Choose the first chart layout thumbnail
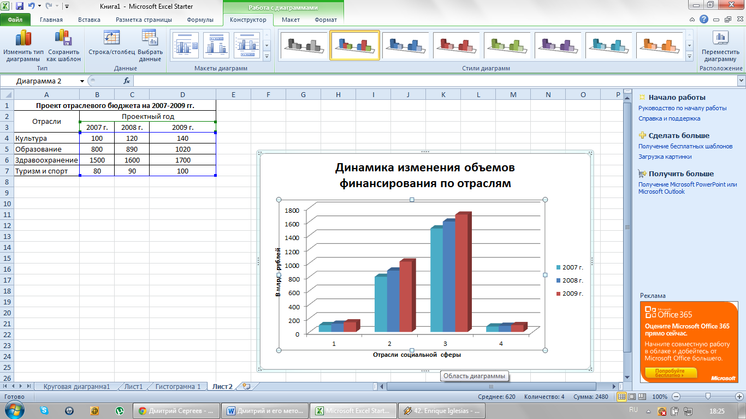 186,45
